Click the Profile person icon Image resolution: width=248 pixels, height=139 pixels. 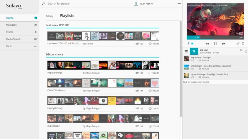(x=36, y=32)
